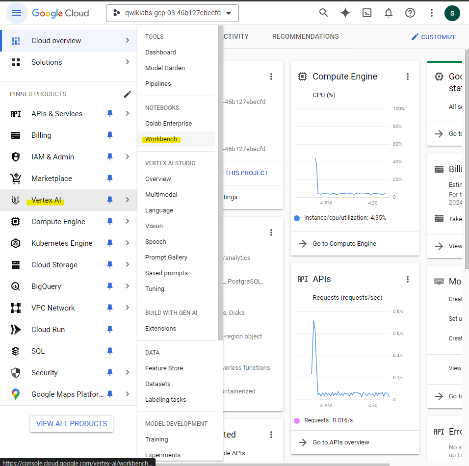The width and height of the screenshot is (469, 466).
Task: Click the Kubernetes Engine icon
Action: (16, 243)
